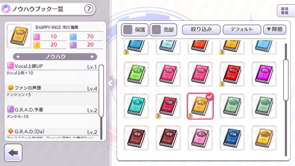Toggle the 降順 descending order button
The width and height of the screenshot is (295, 166).
coord(275,30)
